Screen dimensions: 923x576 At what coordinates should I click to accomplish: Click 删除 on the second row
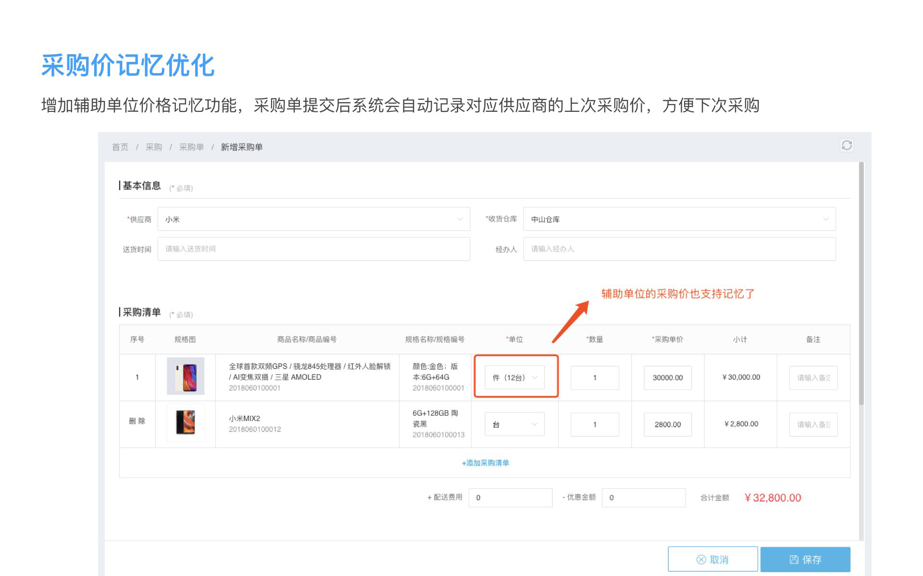click(137, 421)
